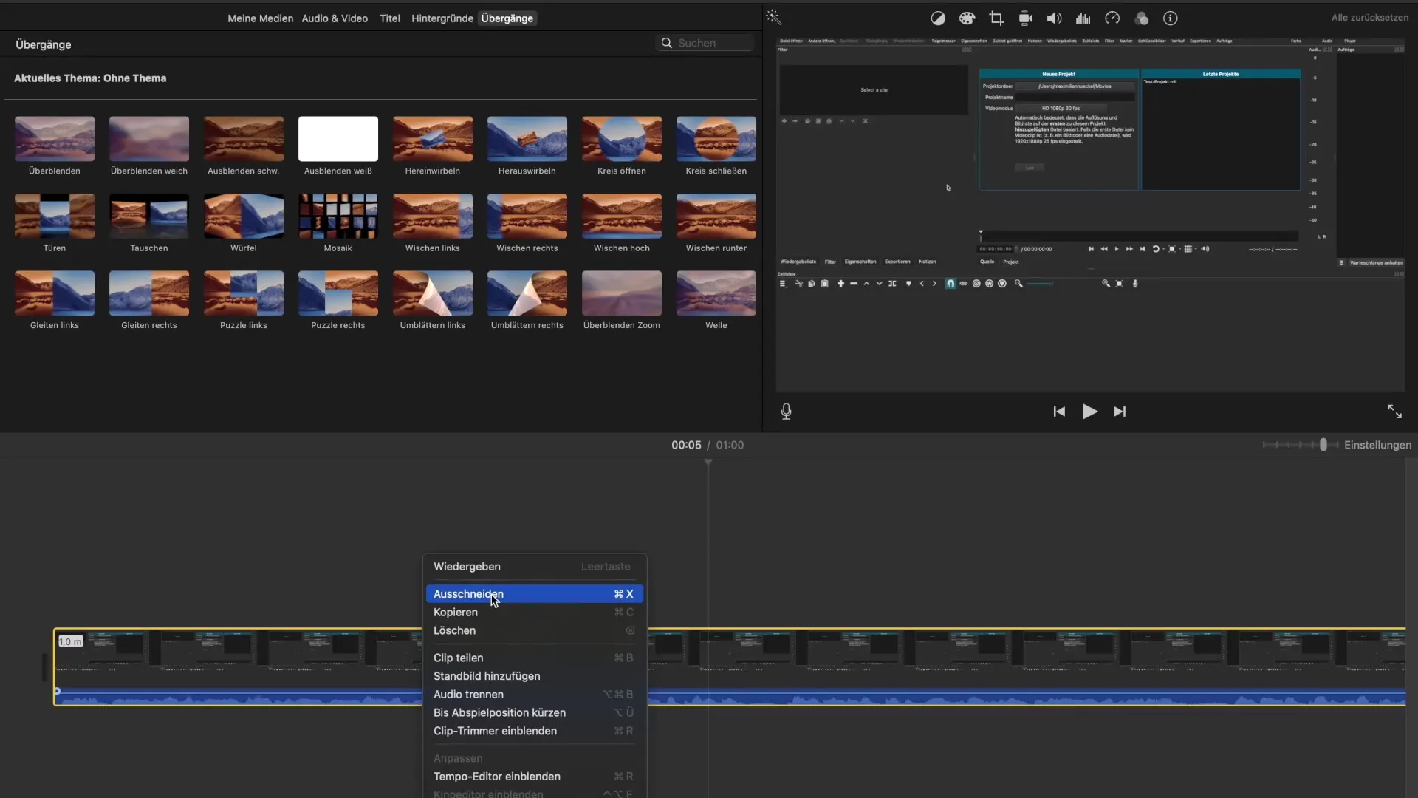
Task: Select the Herauswirbeln transition
Action: 527,139
